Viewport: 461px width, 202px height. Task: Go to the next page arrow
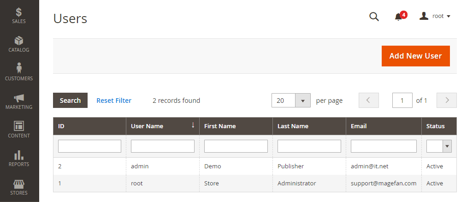446,101
